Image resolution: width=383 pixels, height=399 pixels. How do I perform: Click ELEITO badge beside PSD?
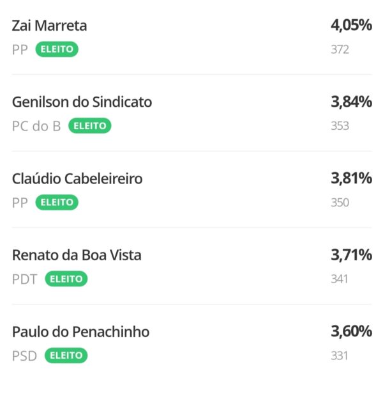click(66, 355)
